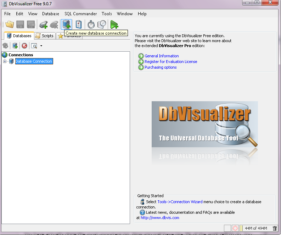Click the stopwatch monitor toolbar icon

coord(91,24)
